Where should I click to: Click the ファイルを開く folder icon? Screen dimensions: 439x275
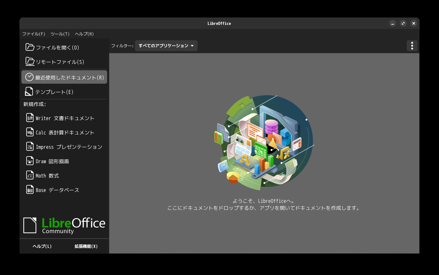30,47
